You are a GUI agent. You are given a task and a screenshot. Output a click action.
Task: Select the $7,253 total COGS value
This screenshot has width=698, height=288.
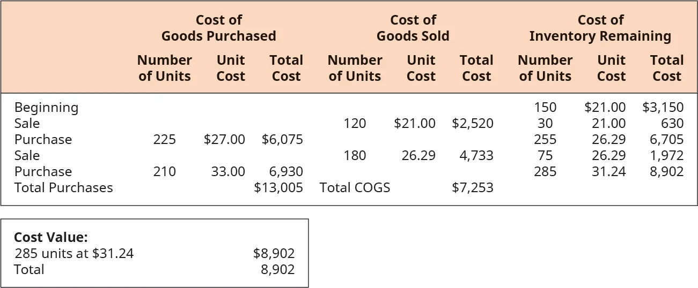(x=473, y=188)
